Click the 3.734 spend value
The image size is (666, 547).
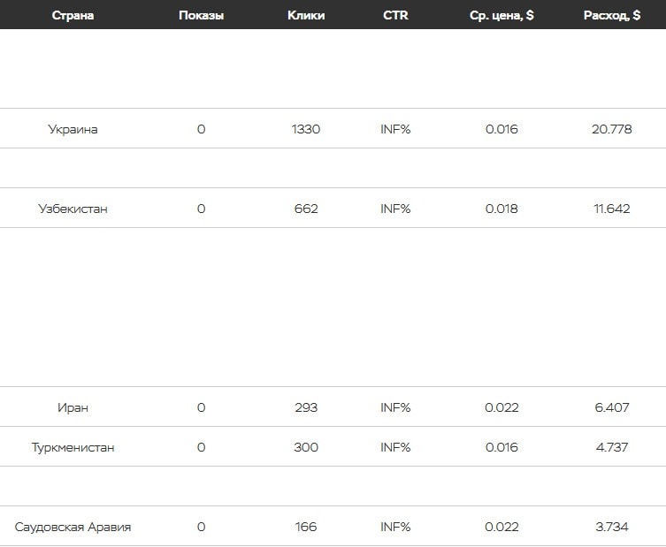(612, 527)
